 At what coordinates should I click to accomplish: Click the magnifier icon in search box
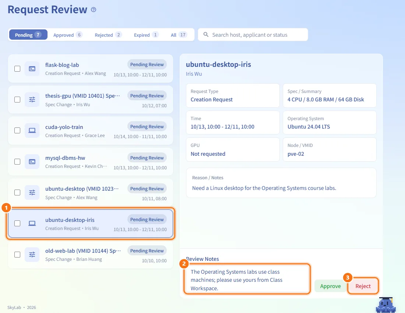tap(206, 35)
